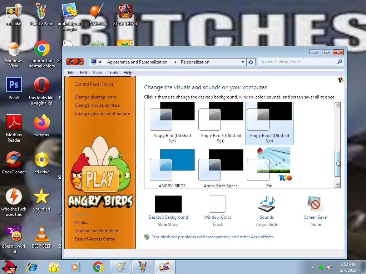The height and width of the screenshot is (274, 366).
Task: Click the volume speaker tray icon
Action: (330, 267)
